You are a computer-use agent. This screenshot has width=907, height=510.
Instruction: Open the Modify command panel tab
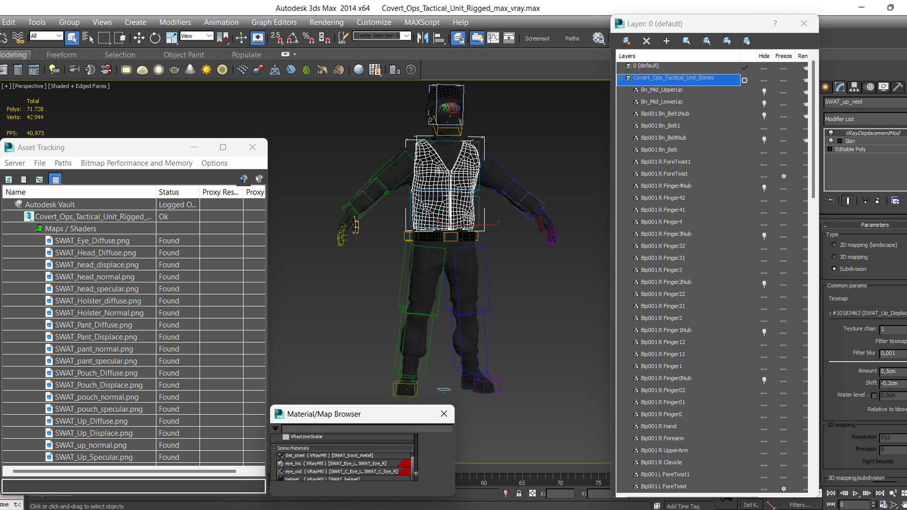[840, 87]
